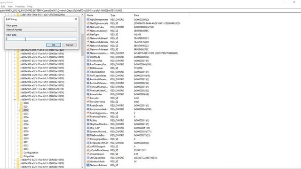Click the NetworkAddress3 value icon
The image size is (301, 169).
click(88, 46)
